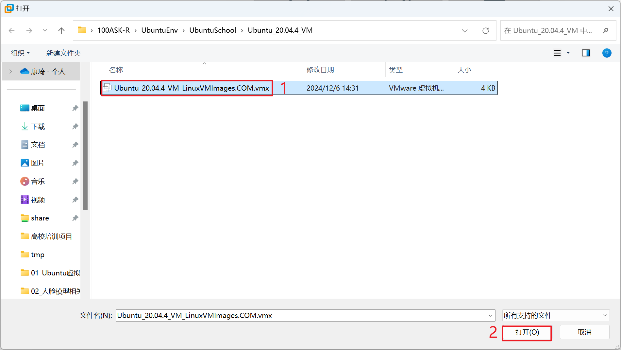Expand the chevron before 100ASK-R breadcrumb

point(92,30)
